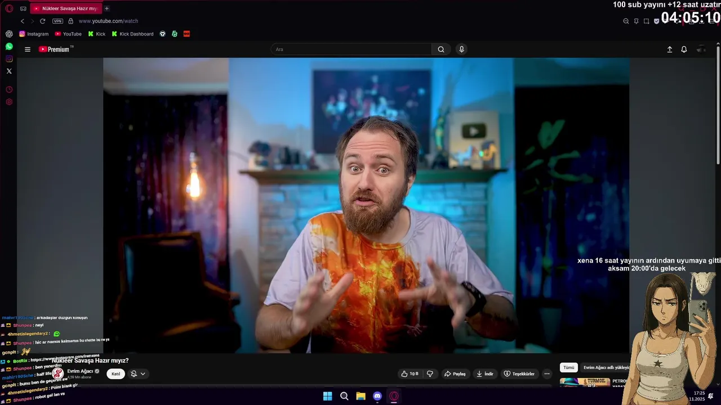Open the green icon bookmark
The width and height of the screenshot is (721, 405).
[x=175, y=34]
